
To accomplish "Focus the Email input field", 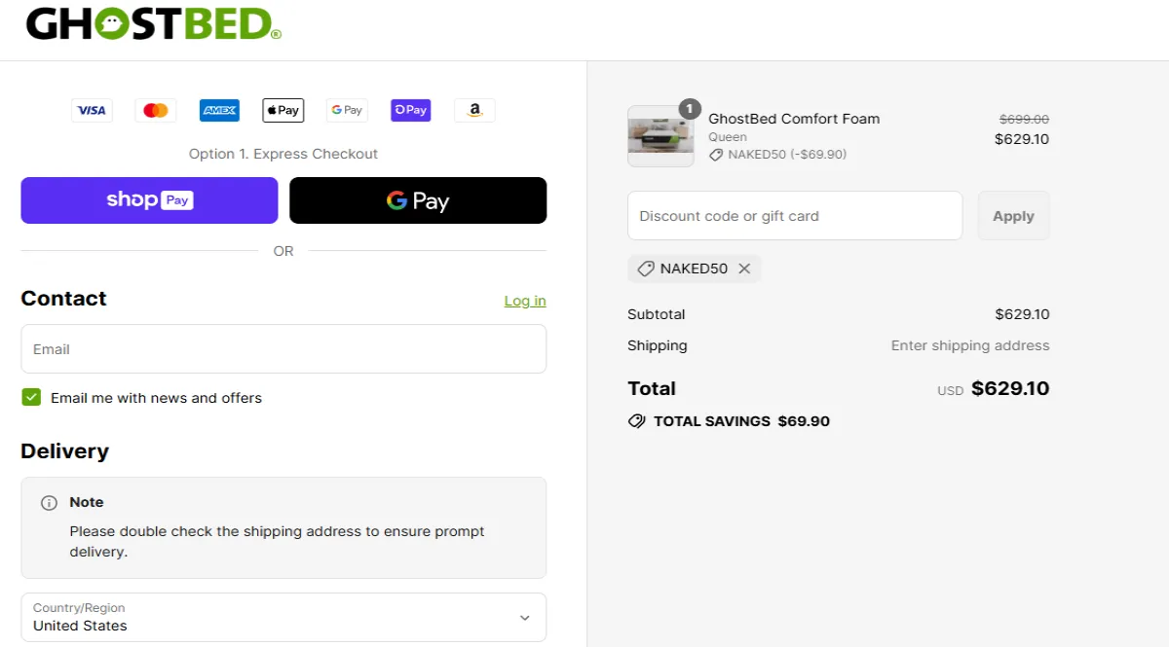I will (x=283, y=349).
